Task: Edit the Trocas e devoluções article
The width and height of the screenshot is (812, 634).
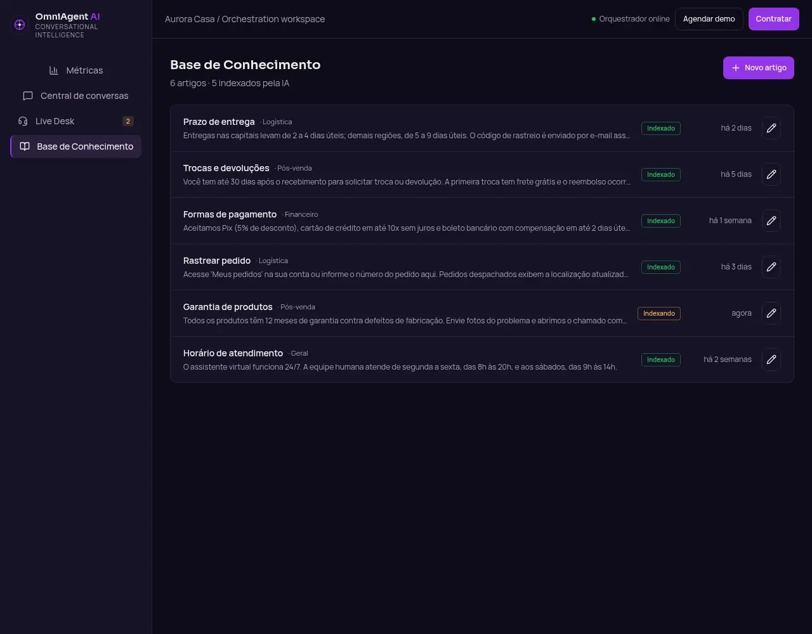Action: 771,174
